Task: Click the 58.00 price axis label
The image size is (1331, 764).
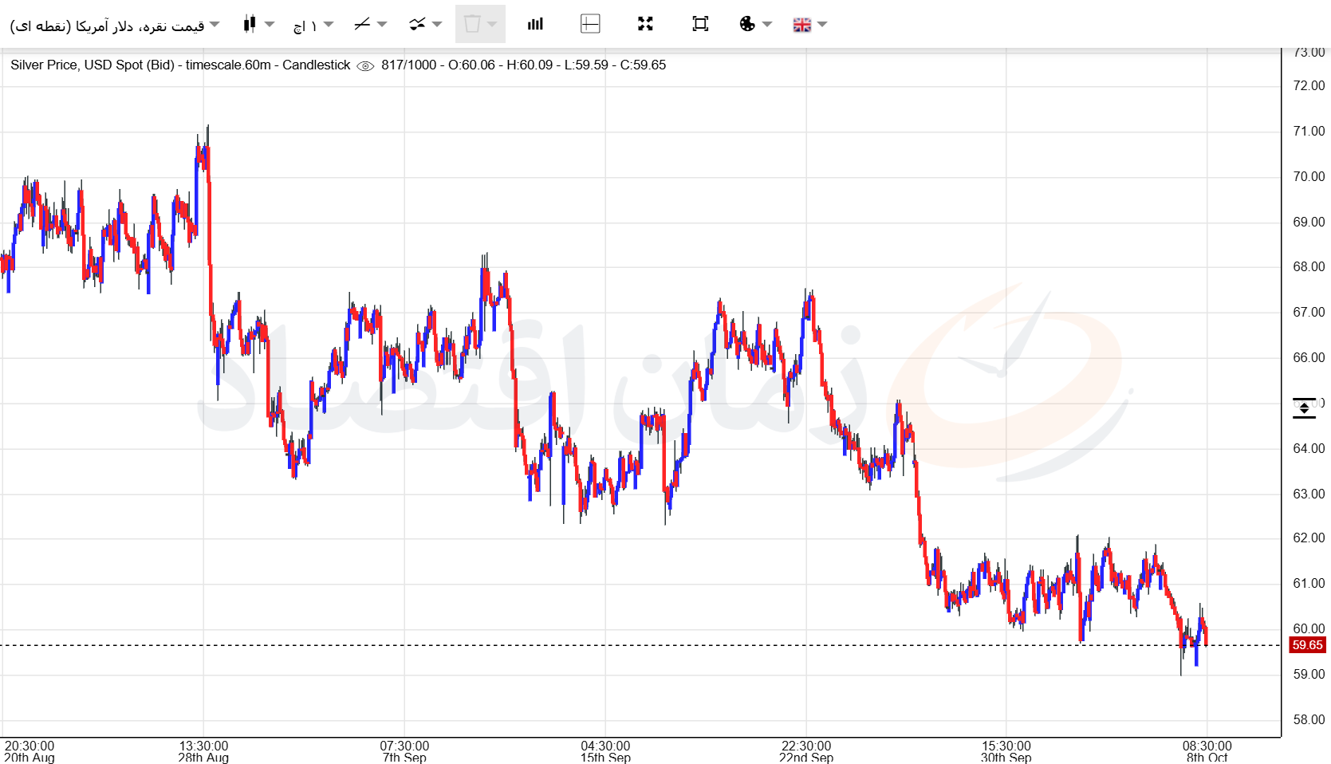Action: click(x=1309, y=719)
